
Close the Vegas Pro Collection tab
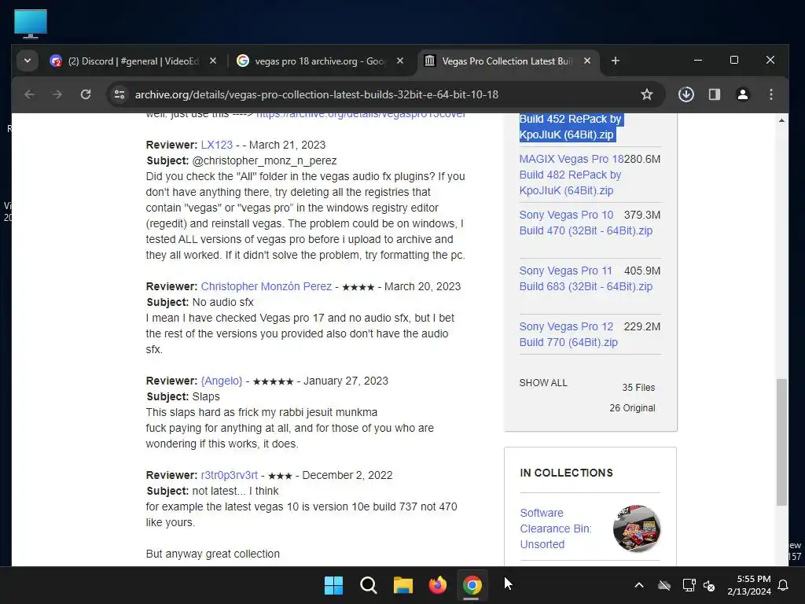pyautogui.click(x=587, y=61)
